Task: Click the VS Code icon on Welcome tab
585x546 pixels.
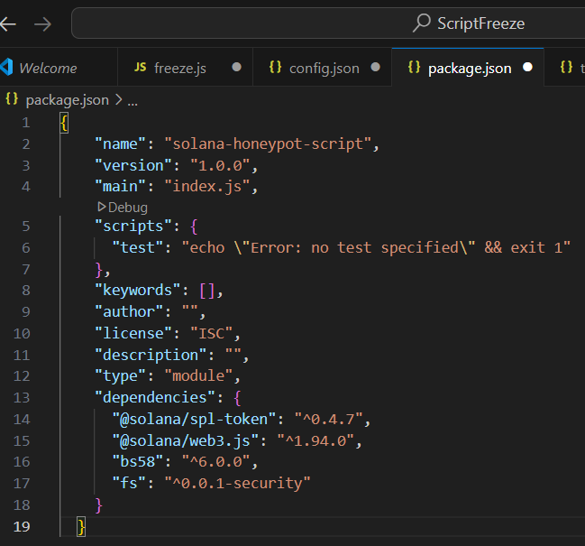Action: point(6,67)
